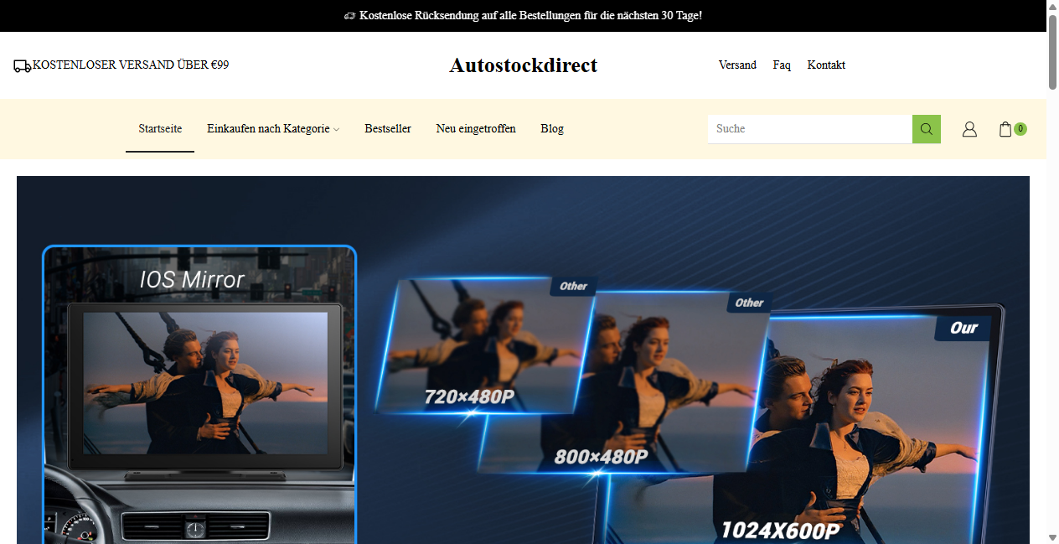Click the scrollbar down arrow

coord(1052,537)
